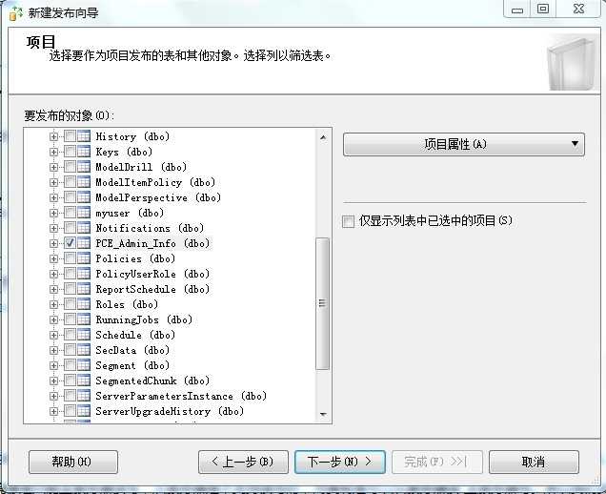This screenshot has height=494, width=606.
Task: Click the table icon beside myuser (dbo)
Action: tap(84, 213)
